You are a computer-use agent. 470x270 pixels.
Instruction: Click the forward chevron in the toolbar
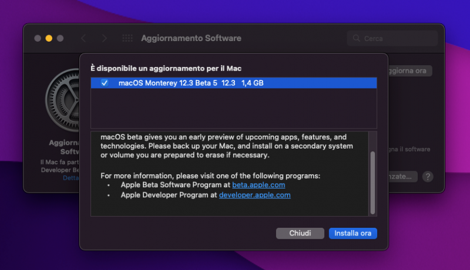(x=104, y=38)
